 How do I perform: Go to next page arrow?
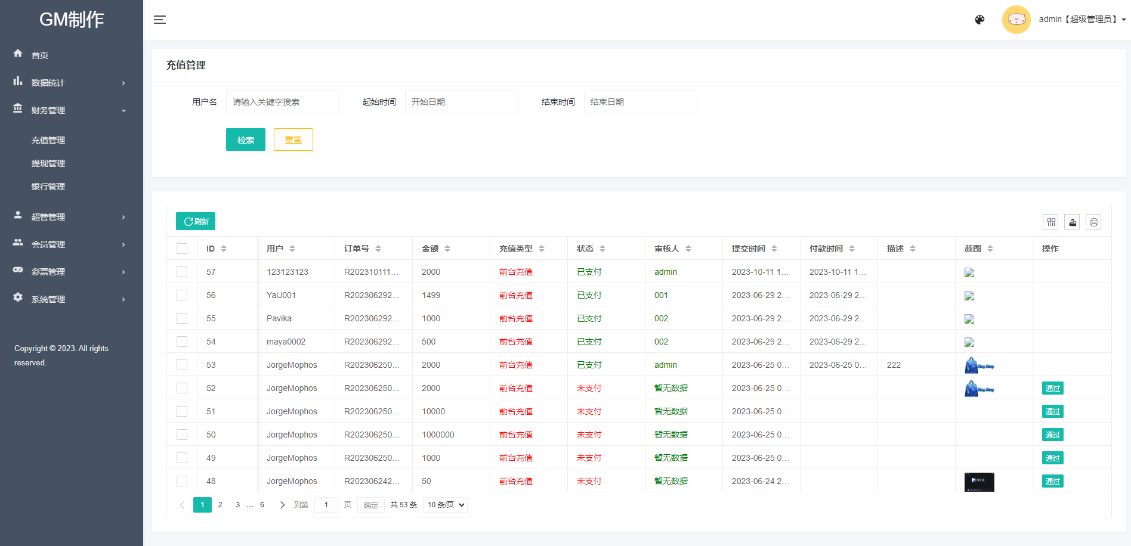point(282,505)
